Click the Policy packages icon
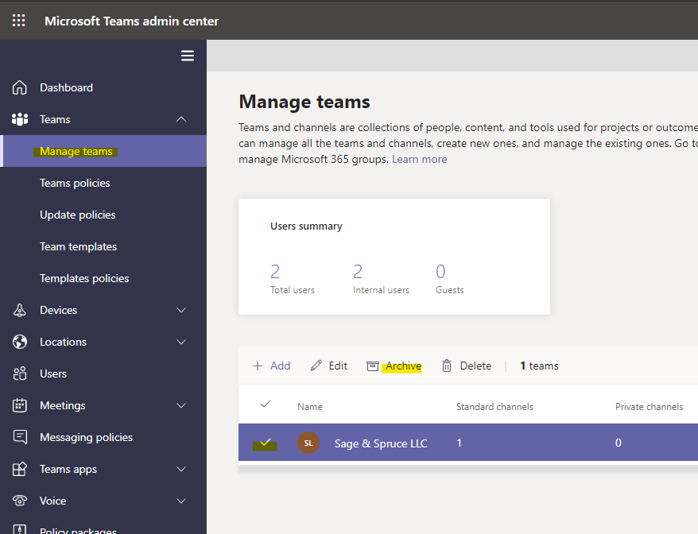Screen dimensions: 698x534 coord(20,529)
